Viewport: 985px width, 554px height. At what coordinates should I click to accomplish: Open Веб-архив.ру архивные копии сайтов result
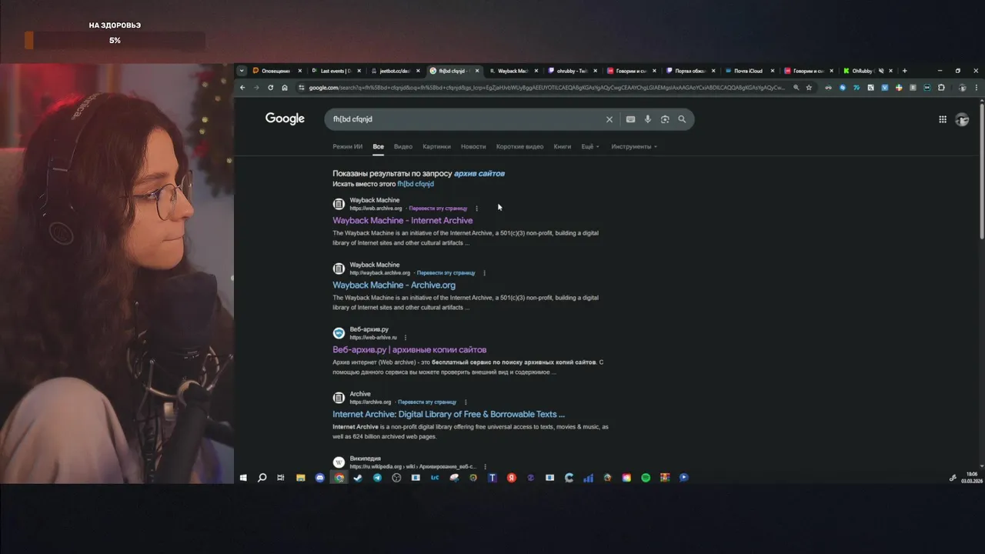pos(409,350)
